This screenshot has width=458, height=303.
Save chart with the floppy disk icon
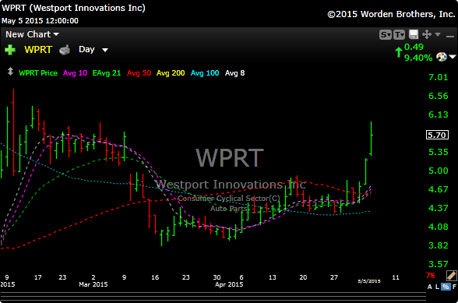[x=414, y=34]
